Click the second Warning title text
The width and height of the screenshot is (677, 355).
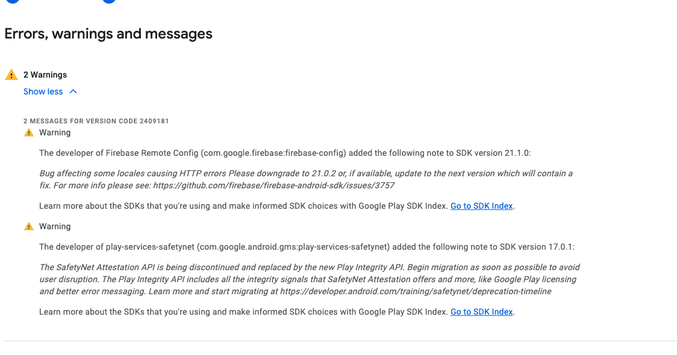[55, 226]
